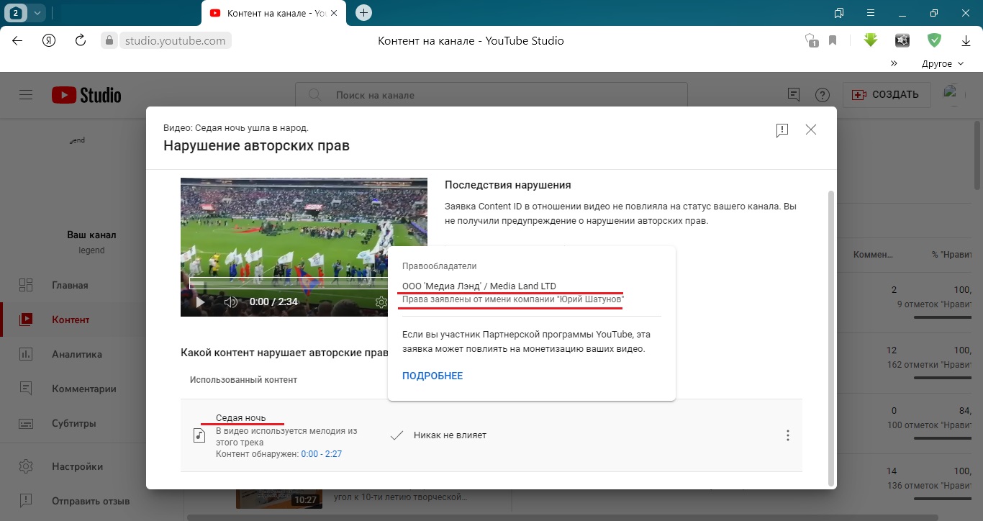The image size is (983, 521).
Task: Click the dashboard icon next to Главная
Action: click(26, 285)
